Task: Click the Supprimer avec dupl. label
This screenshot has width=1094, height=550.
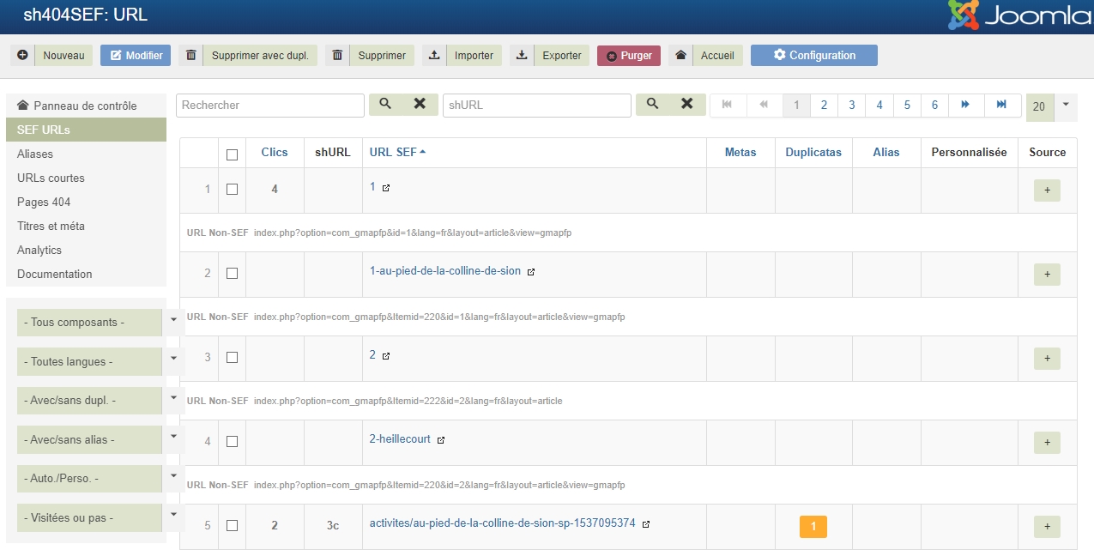Action: tap(261, 55)
